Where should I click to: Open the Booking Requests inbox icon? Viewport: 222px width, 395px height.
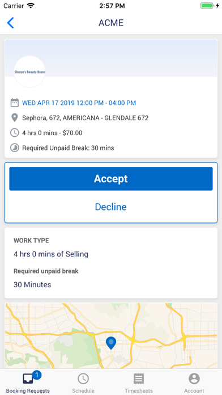pos(28,379)
